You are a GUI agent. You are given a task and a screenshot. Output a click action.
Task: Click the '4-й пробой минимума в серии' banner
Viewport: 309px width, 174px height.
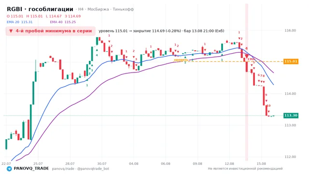click(51, 31)
